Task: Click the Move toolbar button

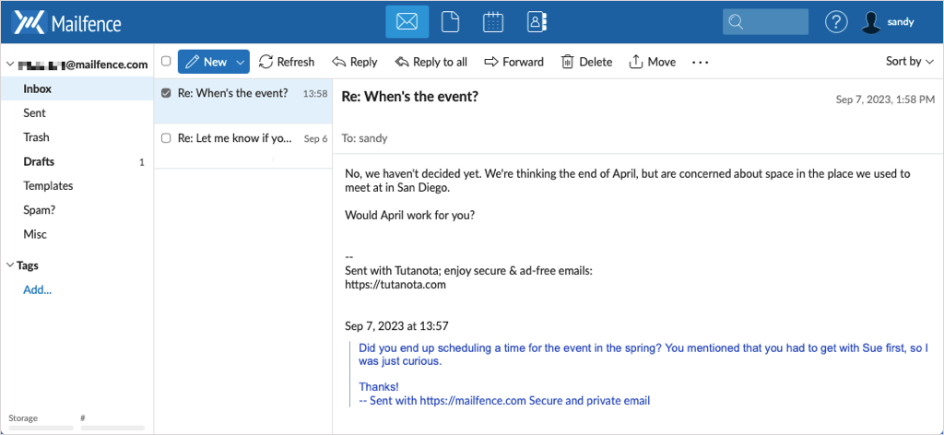Action: (652, 62)
